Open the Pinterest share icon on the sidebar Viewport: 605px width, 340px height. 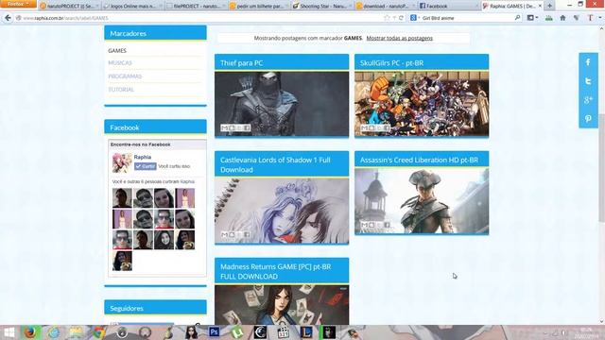588,119
